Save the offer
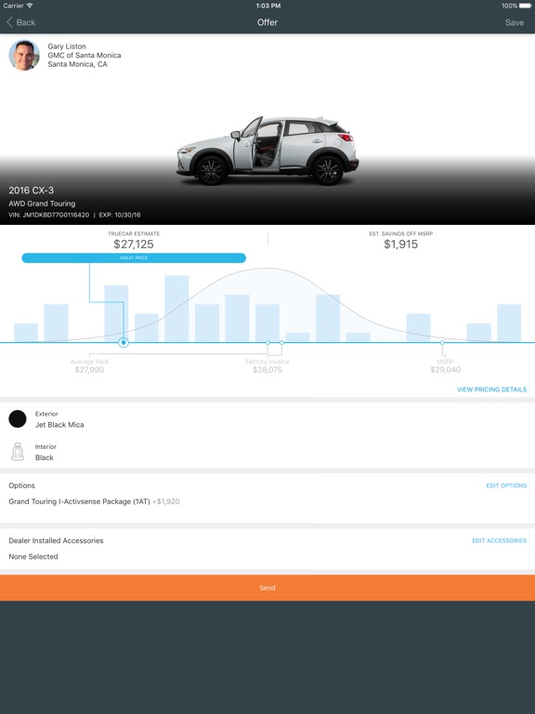535x714 pixels. tap(514, 22)
